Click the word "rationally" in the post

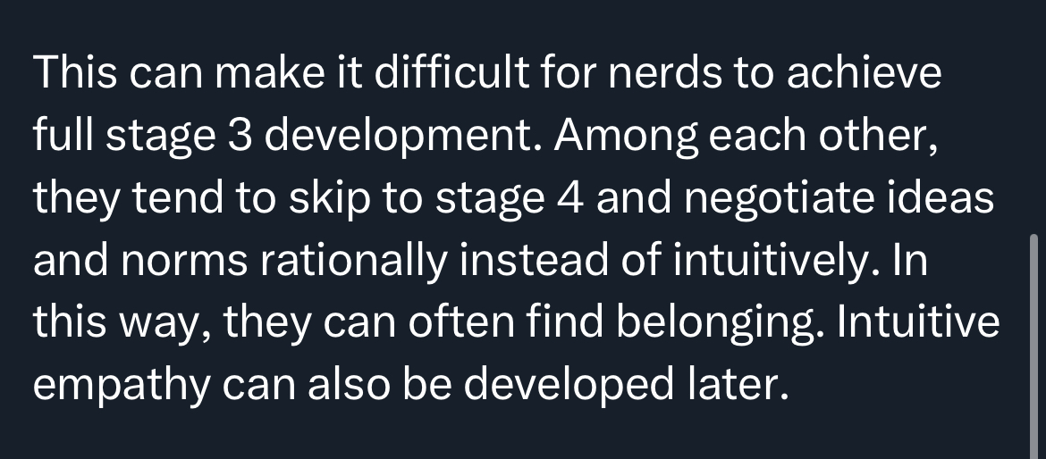[x=353, y=261]
